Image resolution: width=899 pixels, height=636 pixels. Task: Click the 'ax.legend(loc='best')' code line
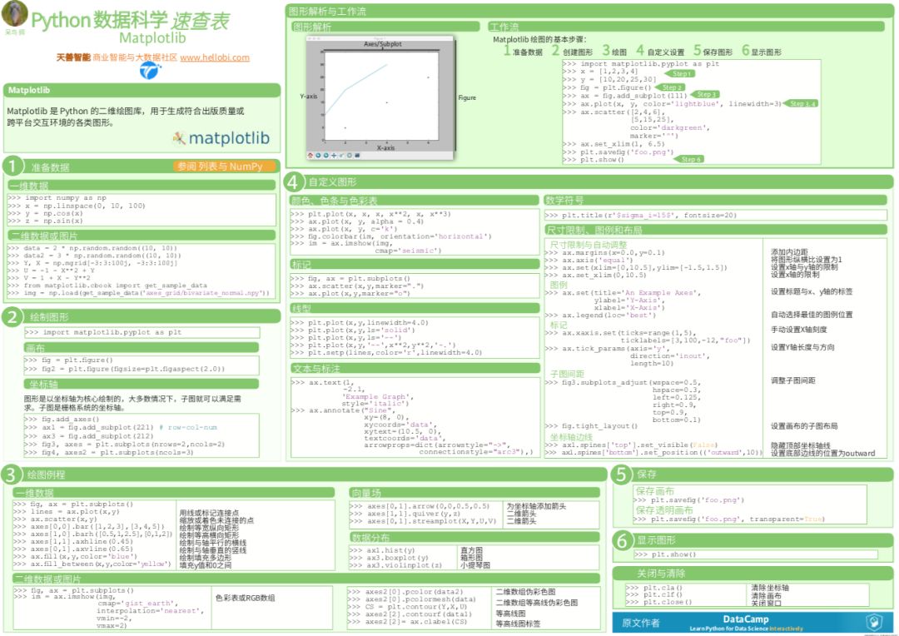click(608, 316)
